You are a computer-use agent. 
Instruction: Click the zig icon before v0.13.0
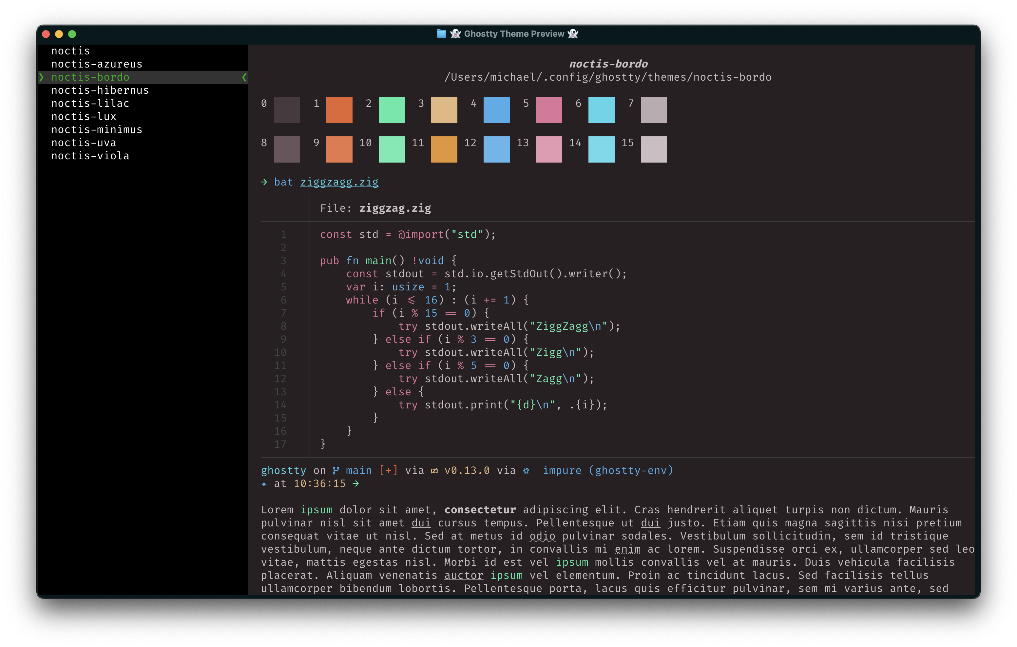434,470
